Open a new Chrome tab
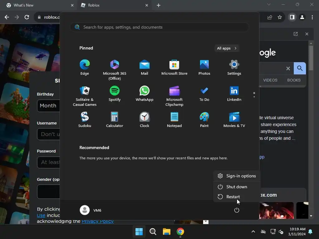 tap(159, 5)
